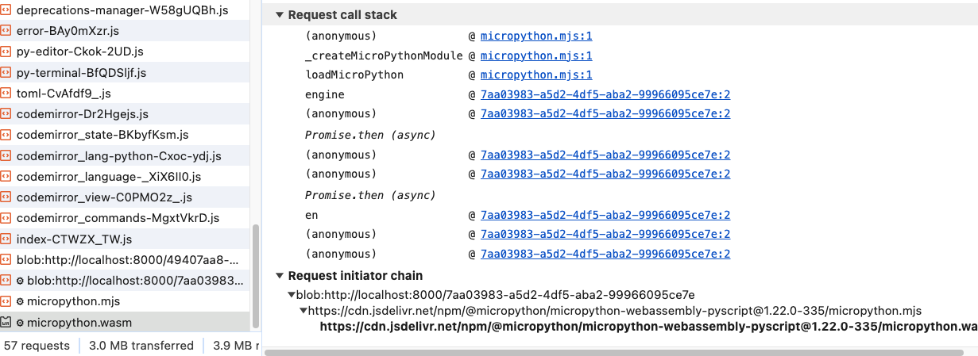Open the source link for the engine frame
Viewport: 978px width, 356px height.
[605, 95]
